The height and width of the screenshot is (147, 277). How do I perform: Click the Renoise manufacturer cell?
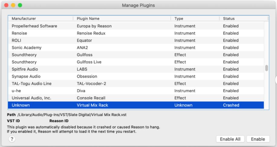pos(19,33)
